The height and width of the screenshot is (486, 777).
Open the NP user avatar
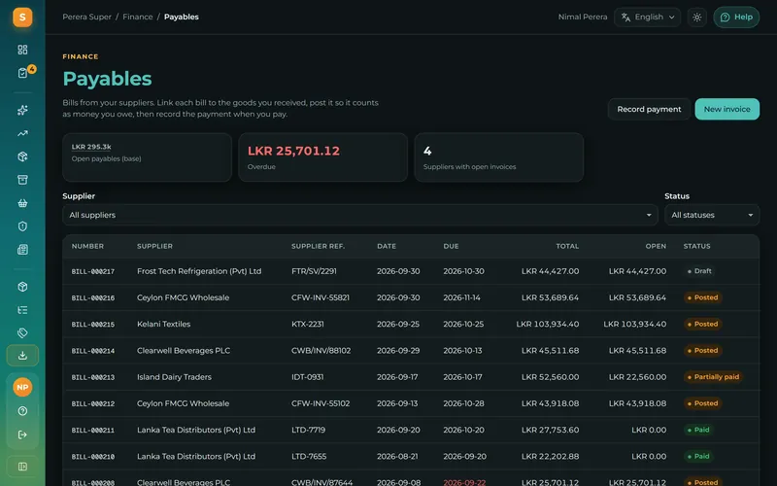(22, 387)
